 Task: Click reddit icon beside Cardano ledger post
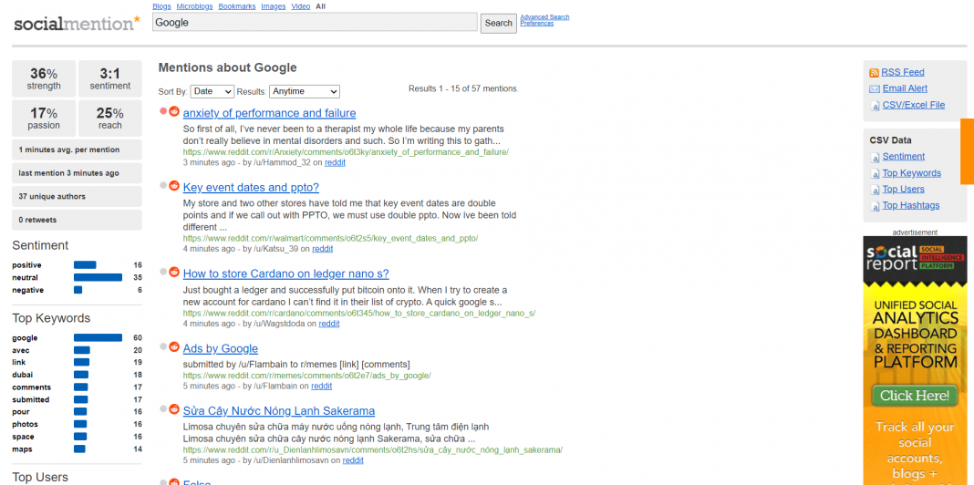coord(174,272)
